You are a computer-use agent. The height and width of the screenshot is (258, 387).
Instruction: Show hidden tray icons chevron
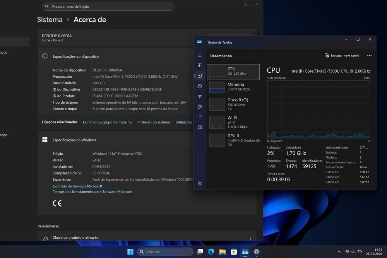[x=339, y=252]
